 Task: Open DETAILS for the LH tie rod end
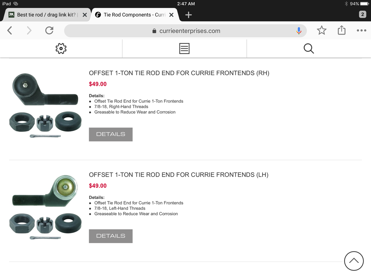pos(111,236)
